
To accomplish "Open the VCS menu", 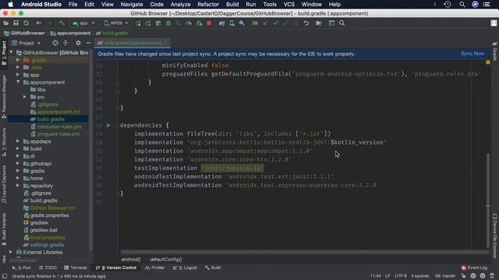I will [289, 5].
